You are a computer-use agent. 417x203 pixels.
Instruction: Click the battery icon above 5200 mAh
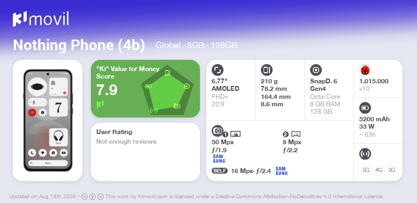click(x=365, y=108)
